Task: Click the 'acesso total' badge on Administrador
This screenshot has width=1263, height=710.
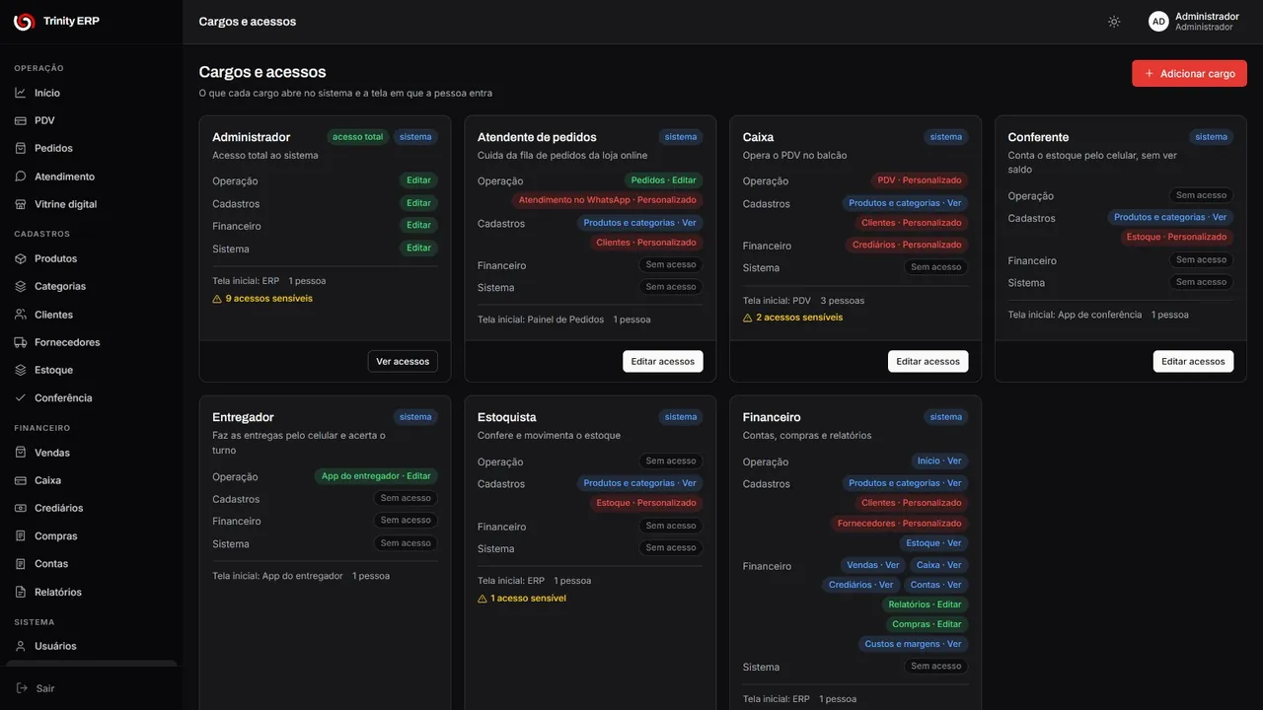Action: (x=357, y=137)
